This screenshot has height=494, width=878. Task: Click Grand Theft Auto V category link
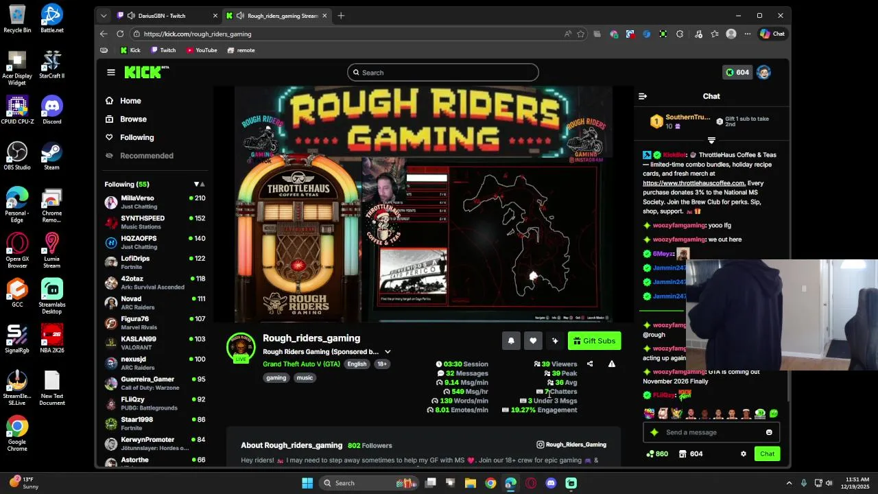click(x=301, y=364)
